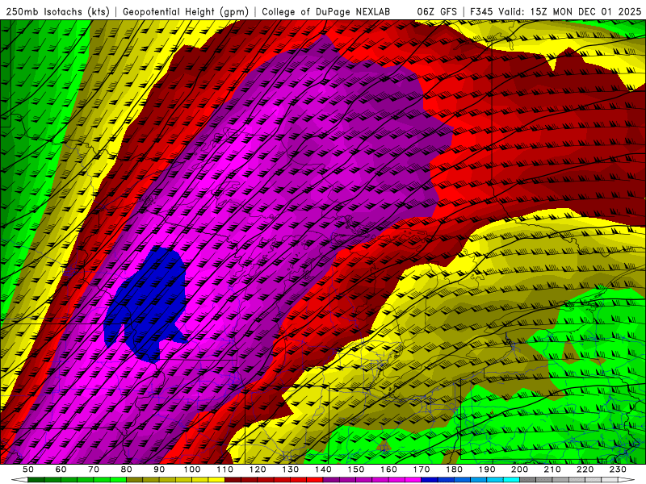
Task: Click the "College of DuPage NEXLAB" label
Action: (326, 12)
